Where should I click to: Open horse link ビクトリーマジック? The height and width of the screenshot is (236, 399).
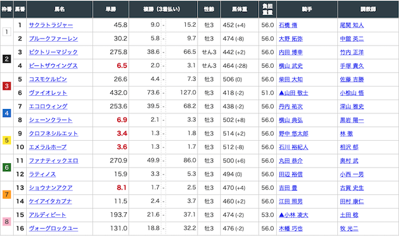click(53, 52)
